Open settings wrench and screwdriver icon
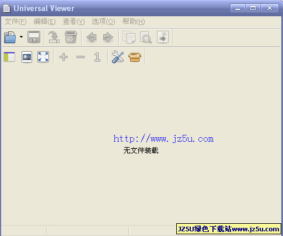Viewport: 283px width, 236px height. pos(118,57)
